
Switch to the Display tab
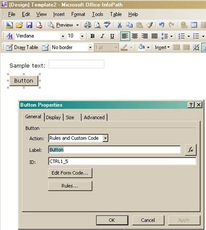coord(53,117)
